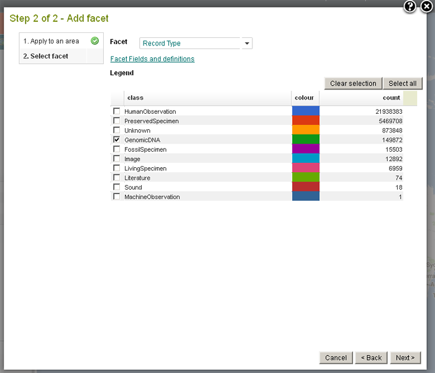Enable the MachineObservation checkbox
This screenshot has height=373, width=435.
click(x=116, y=197)
